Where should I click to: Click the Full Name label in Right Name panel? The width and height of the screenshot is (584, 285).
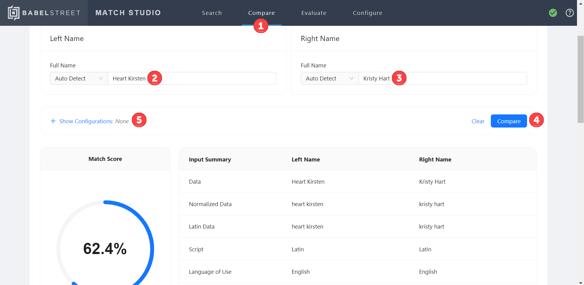tap(314, 65)
